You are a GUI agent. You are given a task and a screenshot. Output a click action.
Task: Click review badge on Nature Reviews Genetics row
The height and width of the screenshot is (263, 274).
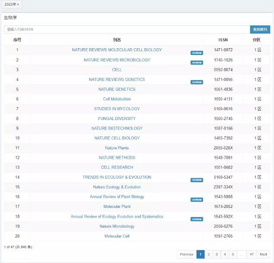tap(197, 82)
